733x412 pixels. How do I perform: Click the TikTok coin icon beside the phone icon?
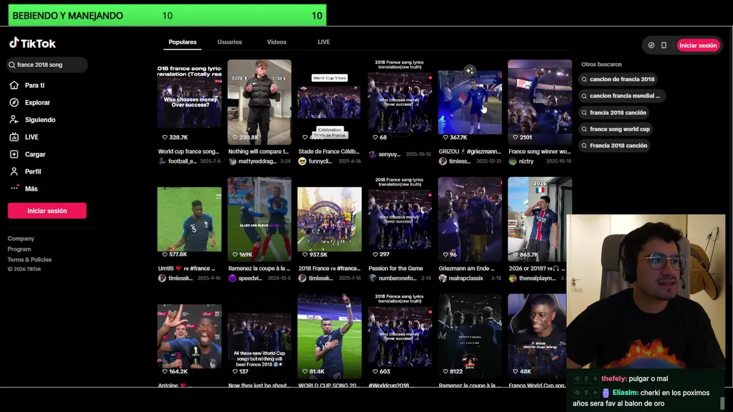pyautogui.click(x=651, y=45)
